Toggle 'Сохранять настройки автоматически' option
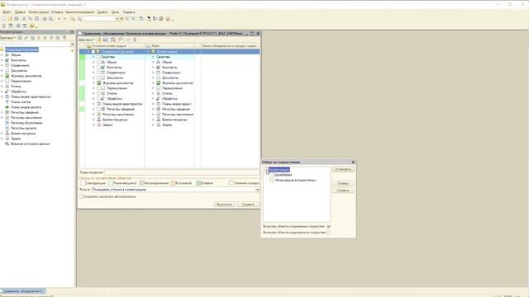The image size is (529, 297). point(81,196)
